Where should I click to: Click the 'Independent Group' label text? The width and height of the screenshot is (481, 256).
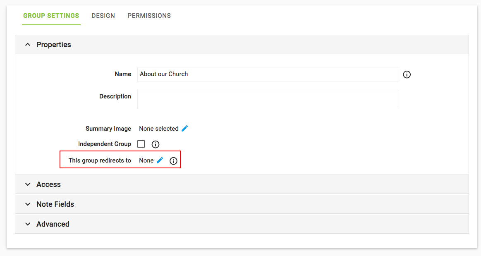coord(104,144)
